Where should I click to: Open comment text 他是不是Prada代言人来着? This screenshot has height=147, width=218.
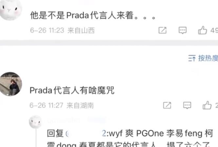tap(93, 15)
